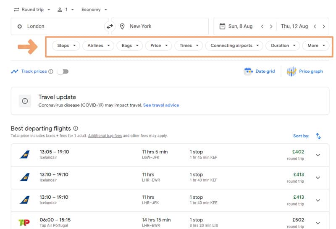This screenshot has height=229, width=336.
Task: Click the info icon next to Track prices
Action: (x=51, y=71)
